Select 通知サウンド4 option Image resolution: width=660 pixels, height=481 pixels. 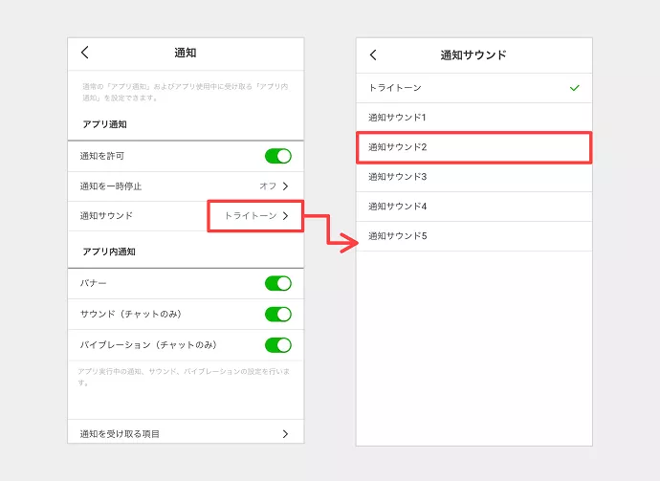[x=397, y=207]
